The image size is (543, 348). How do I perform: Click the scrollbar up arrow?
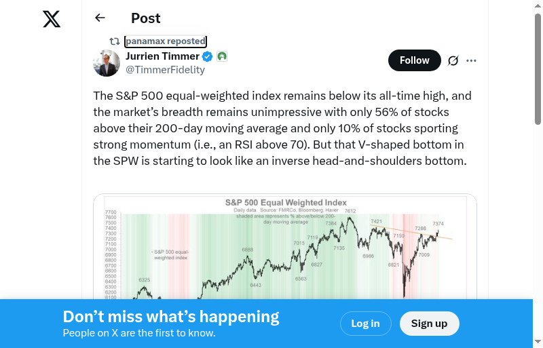(538, 5)
